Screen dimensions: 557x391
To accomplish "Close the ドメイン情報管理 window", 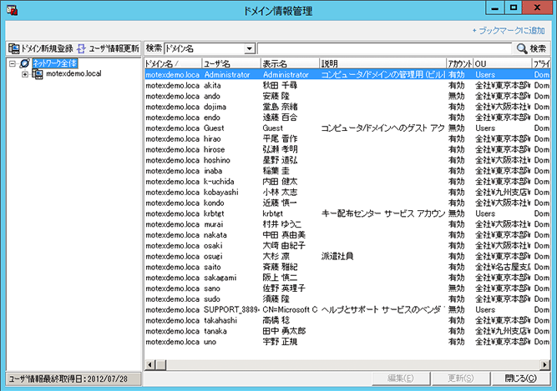I will point(538,8).
